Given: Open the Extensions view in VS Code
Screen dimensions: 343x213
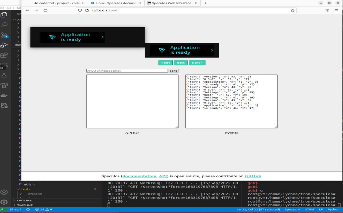Looking at the screenshot, I should tap(4, 55).
